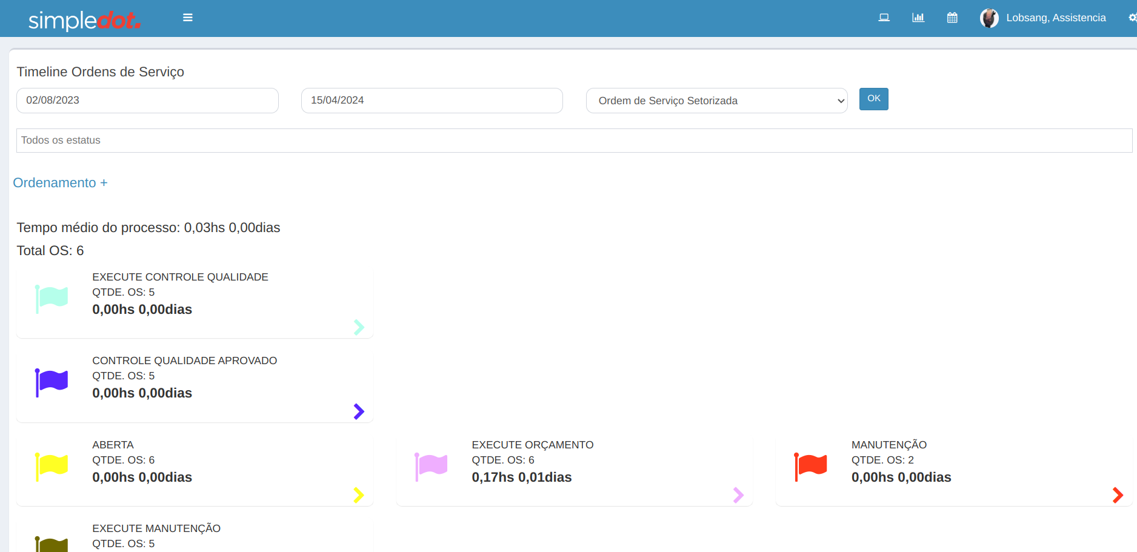Screen dimensions: 1137x552
Task: Click QTDE. OS: 2 in Manutenção card
Action: pyautogui.click(x=882, y=460)
